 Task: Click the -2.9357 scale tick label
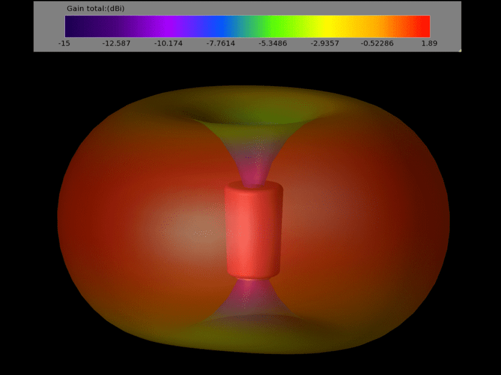(325, 43)
